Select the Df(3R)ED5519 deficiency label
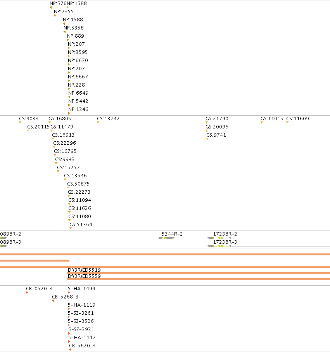Image resolution: width=330 pixels, height=352 pixels. (x=84, y=270)
